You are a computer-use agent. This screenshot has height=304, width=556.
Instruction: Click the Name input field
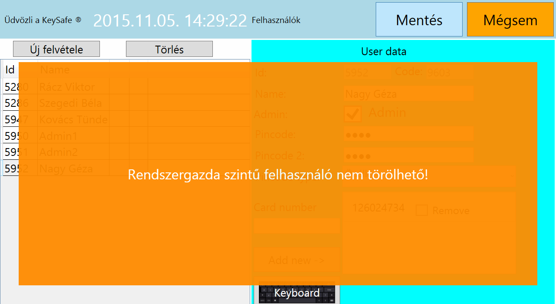tap(409, 94)
